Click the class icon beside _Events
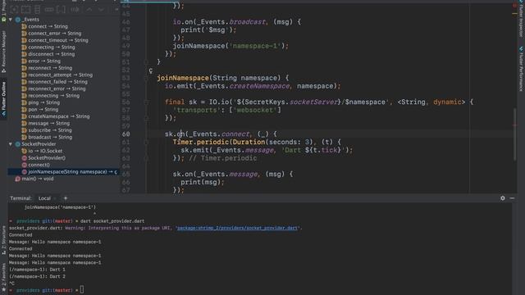 coord(18,20)
